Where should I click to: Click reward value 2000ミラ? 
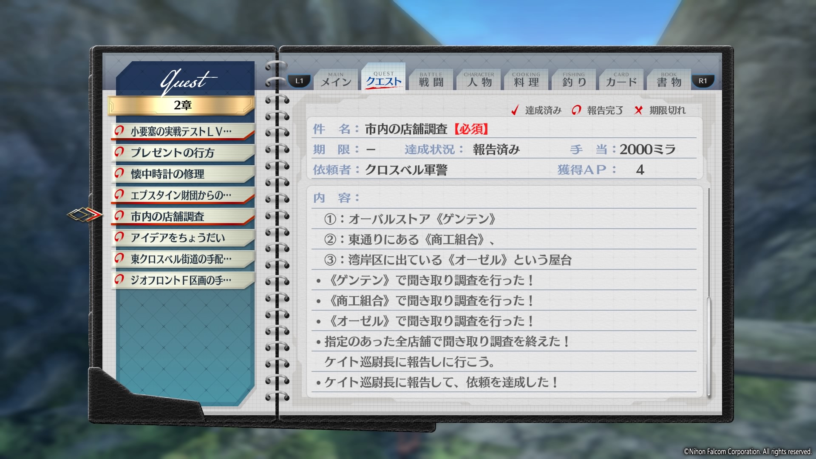click(647, 149)
